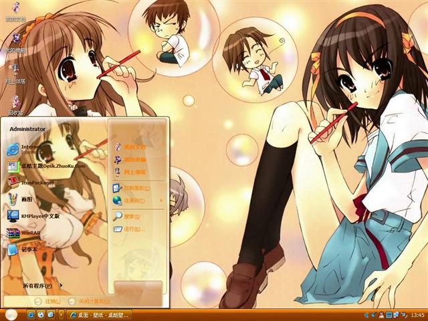
Task: Launch Internet Explorer from Quick Launch
Action: point(31,315)
